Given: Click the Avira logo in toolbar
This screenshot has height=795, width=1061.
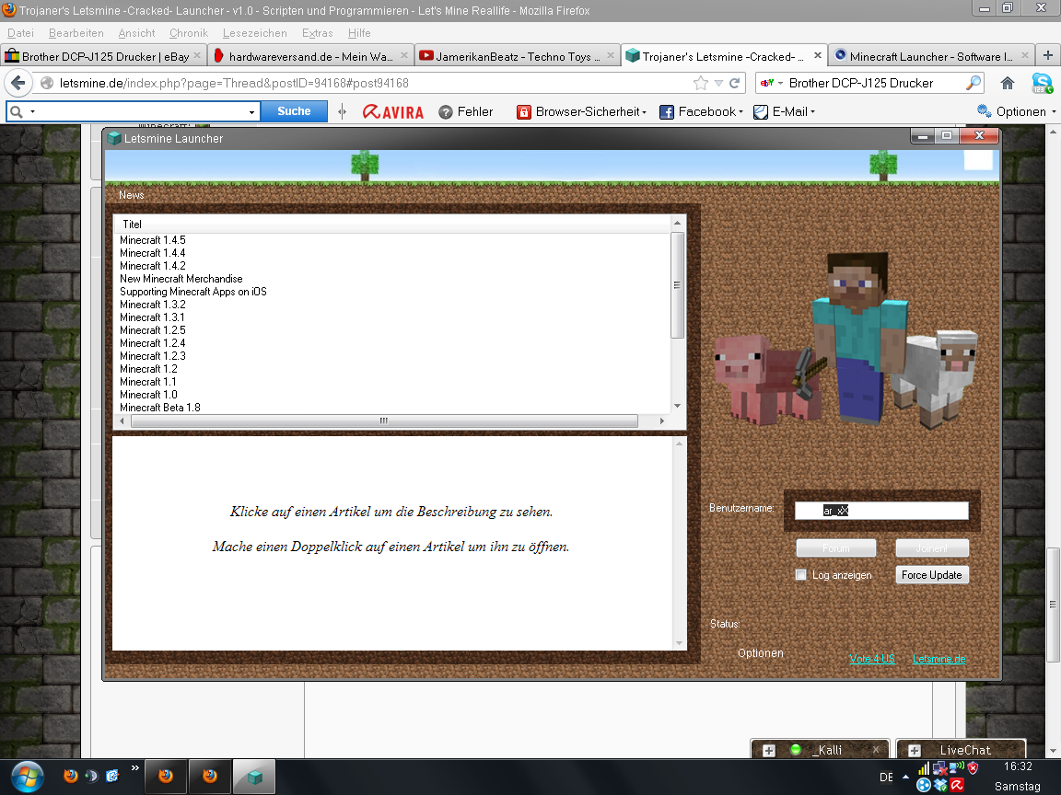Looking at the screenshot, I should click(393, 111).
